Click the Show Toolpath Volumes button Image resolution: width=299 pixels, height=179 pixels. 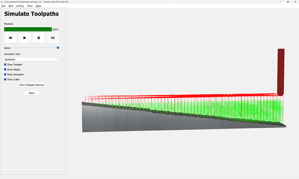[31, 85]
